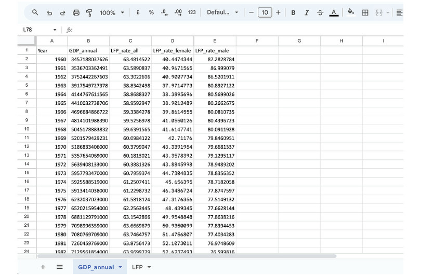Select column F header
The height and width of the screenshot is (275, 421).
point(257,41)
